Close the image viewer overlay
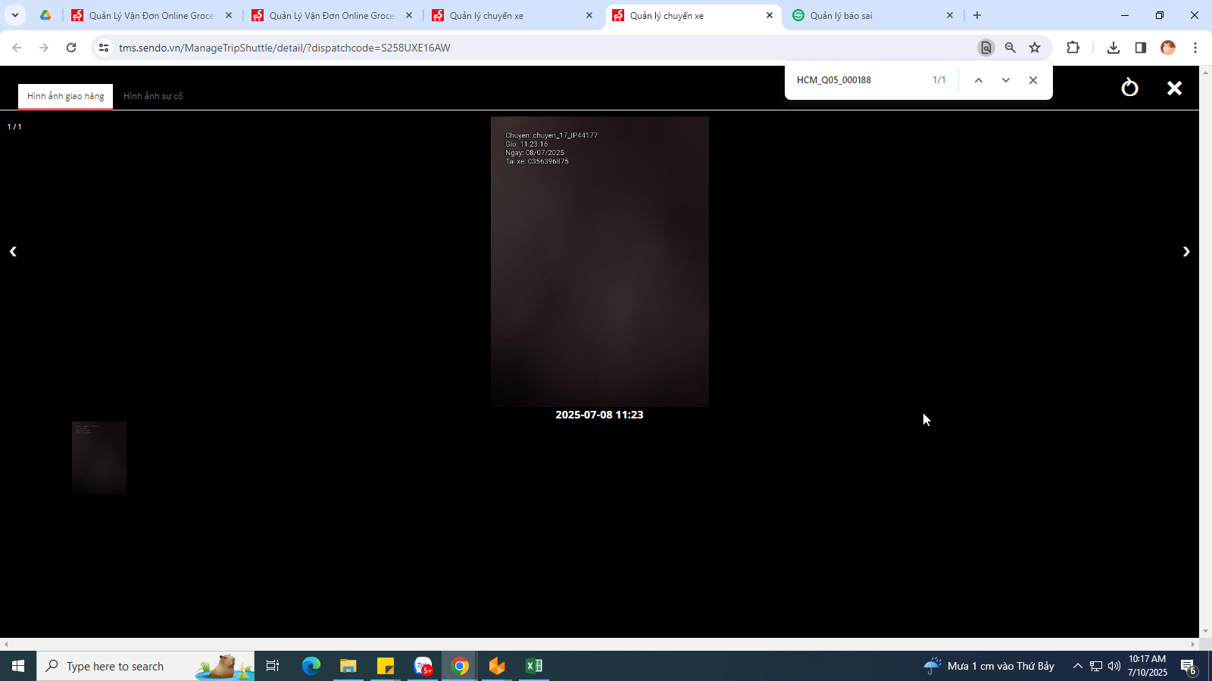1212x681 pixels. [1174, 89]
